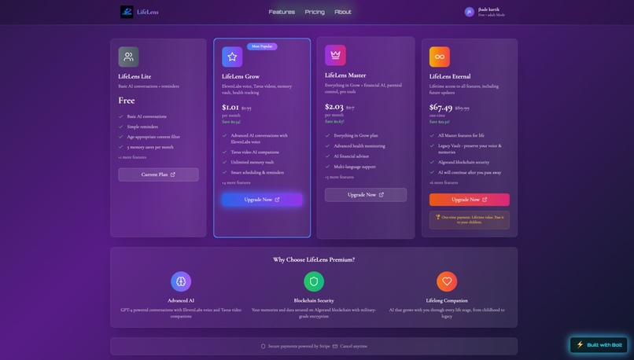This screenshot has width=634, height=360.
Task: Click 'Cancel anytime' text
Action: pos(353,347)
